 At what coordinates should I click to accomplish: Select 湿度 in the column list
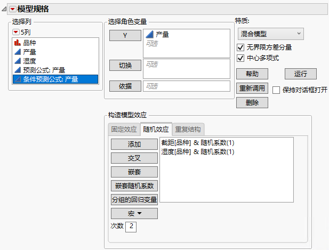click(55, 61)
